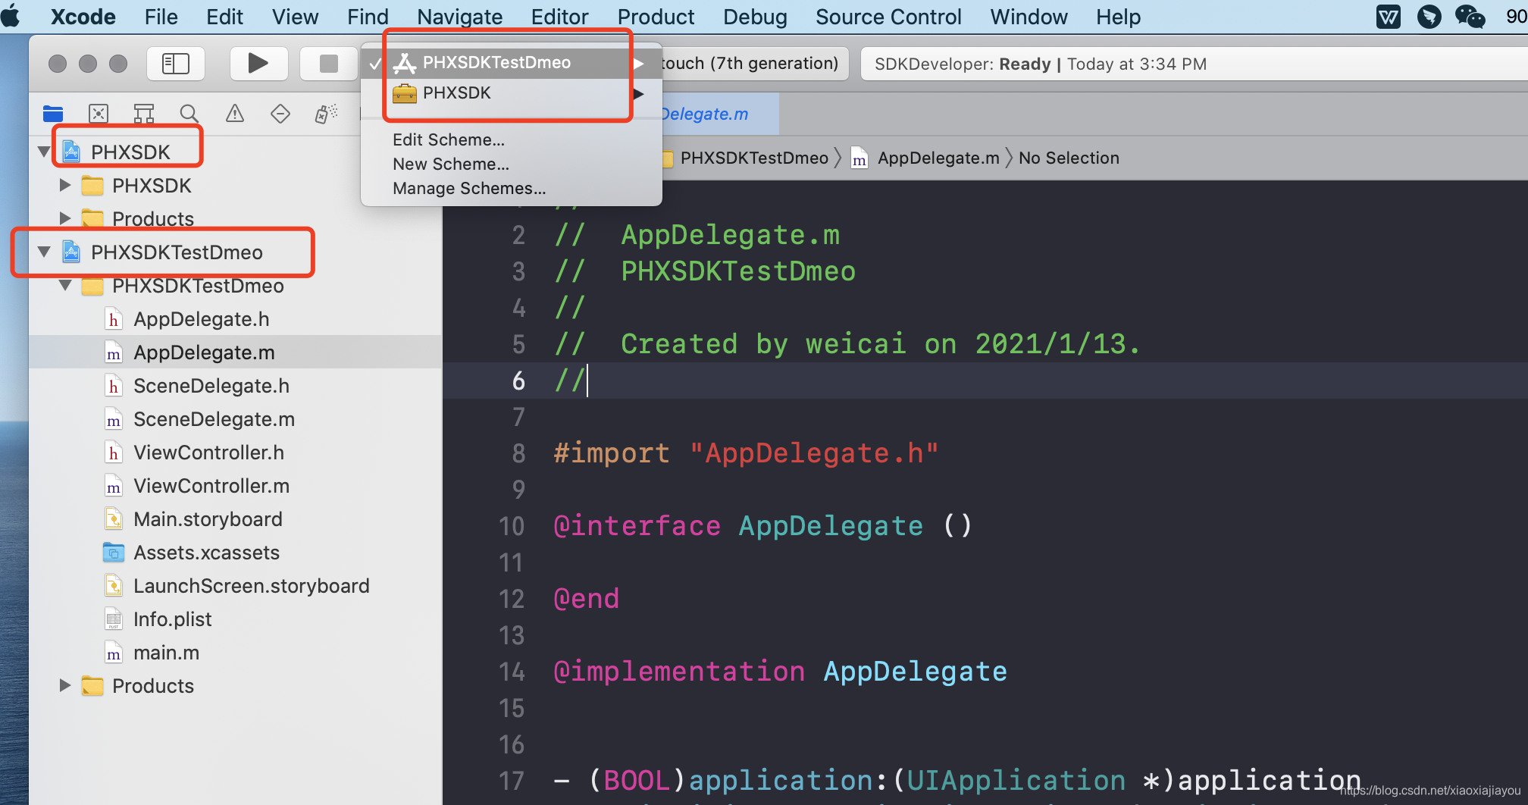Screen dimensions: 1528x805
Task: Expand the PHXSDK folder disclosure triangle
Action: (65, 185)
